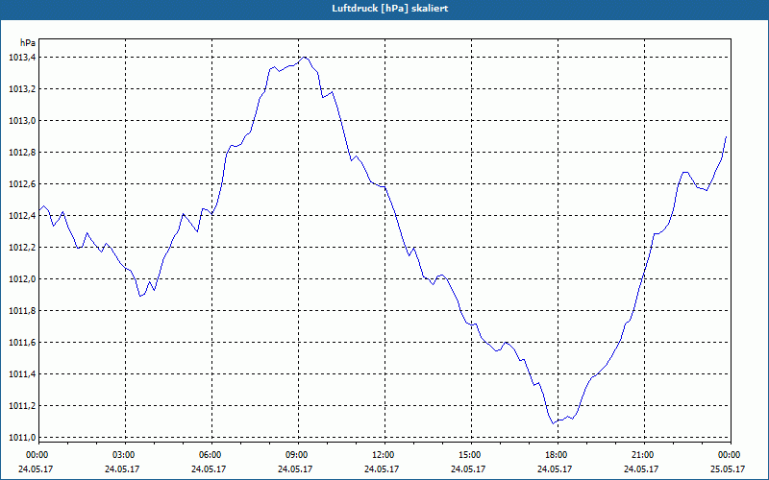Select the 1013,0 y-axis label
This screenshot has width=769, height=480.
(x=22, y=121)
